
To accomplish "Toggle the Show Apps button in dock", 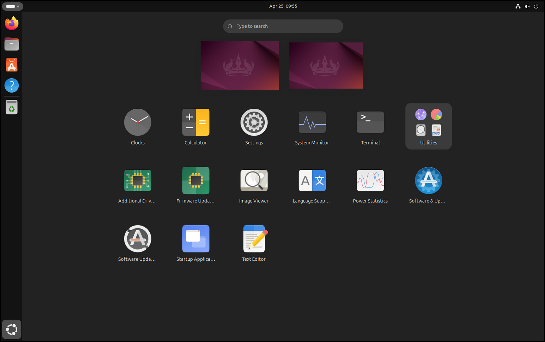I will click(x=12, y=329).
